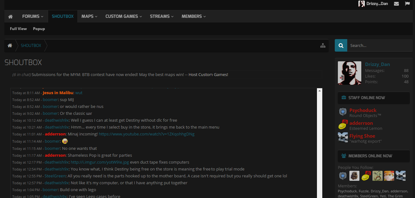Open the sitemap icon in breadcrumb bar
The image size is (415, 198).
tap(323, 45)
